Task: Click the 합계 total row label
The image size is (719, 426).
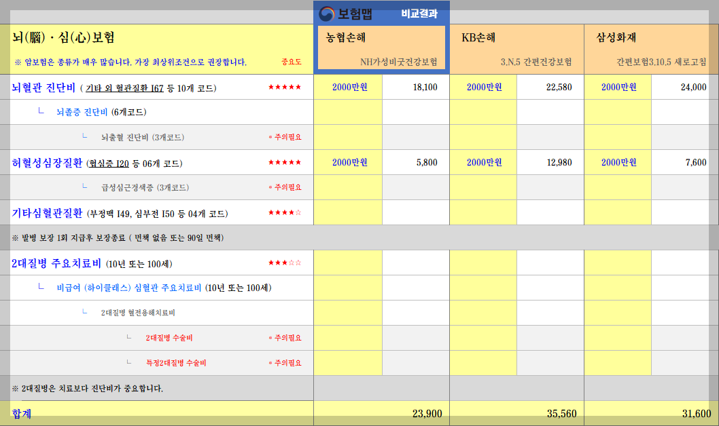Action: [22, 414]
